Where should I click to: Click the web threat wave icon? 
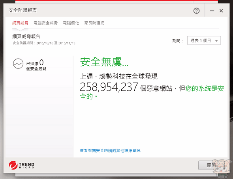pos(18,64)
